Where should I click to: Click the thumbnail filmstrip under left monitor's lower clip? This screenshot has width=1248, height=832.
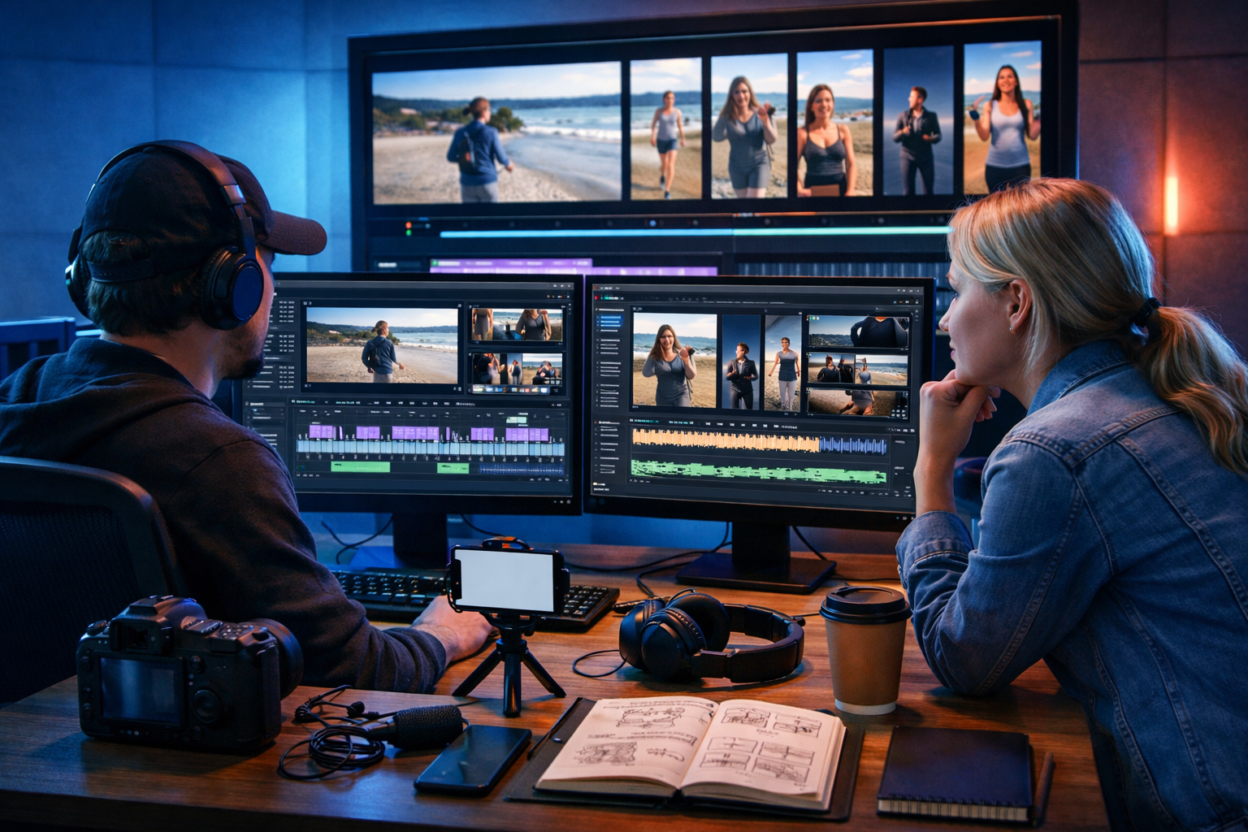(x=510, y=389)
